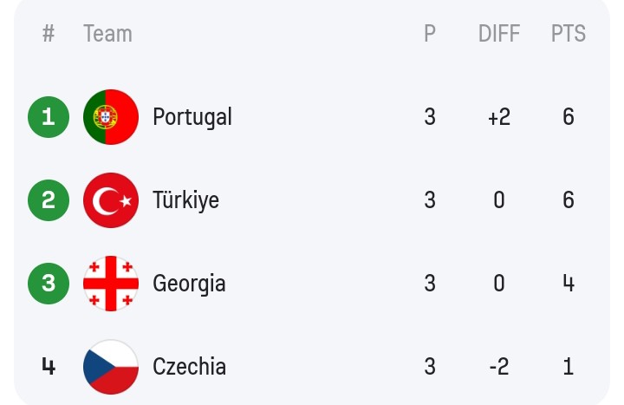Click the P column header

tap(430, 34)
